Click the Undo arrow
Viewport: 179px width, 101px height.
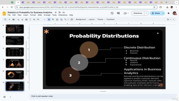pyautogui.click(x=18, y=19)
